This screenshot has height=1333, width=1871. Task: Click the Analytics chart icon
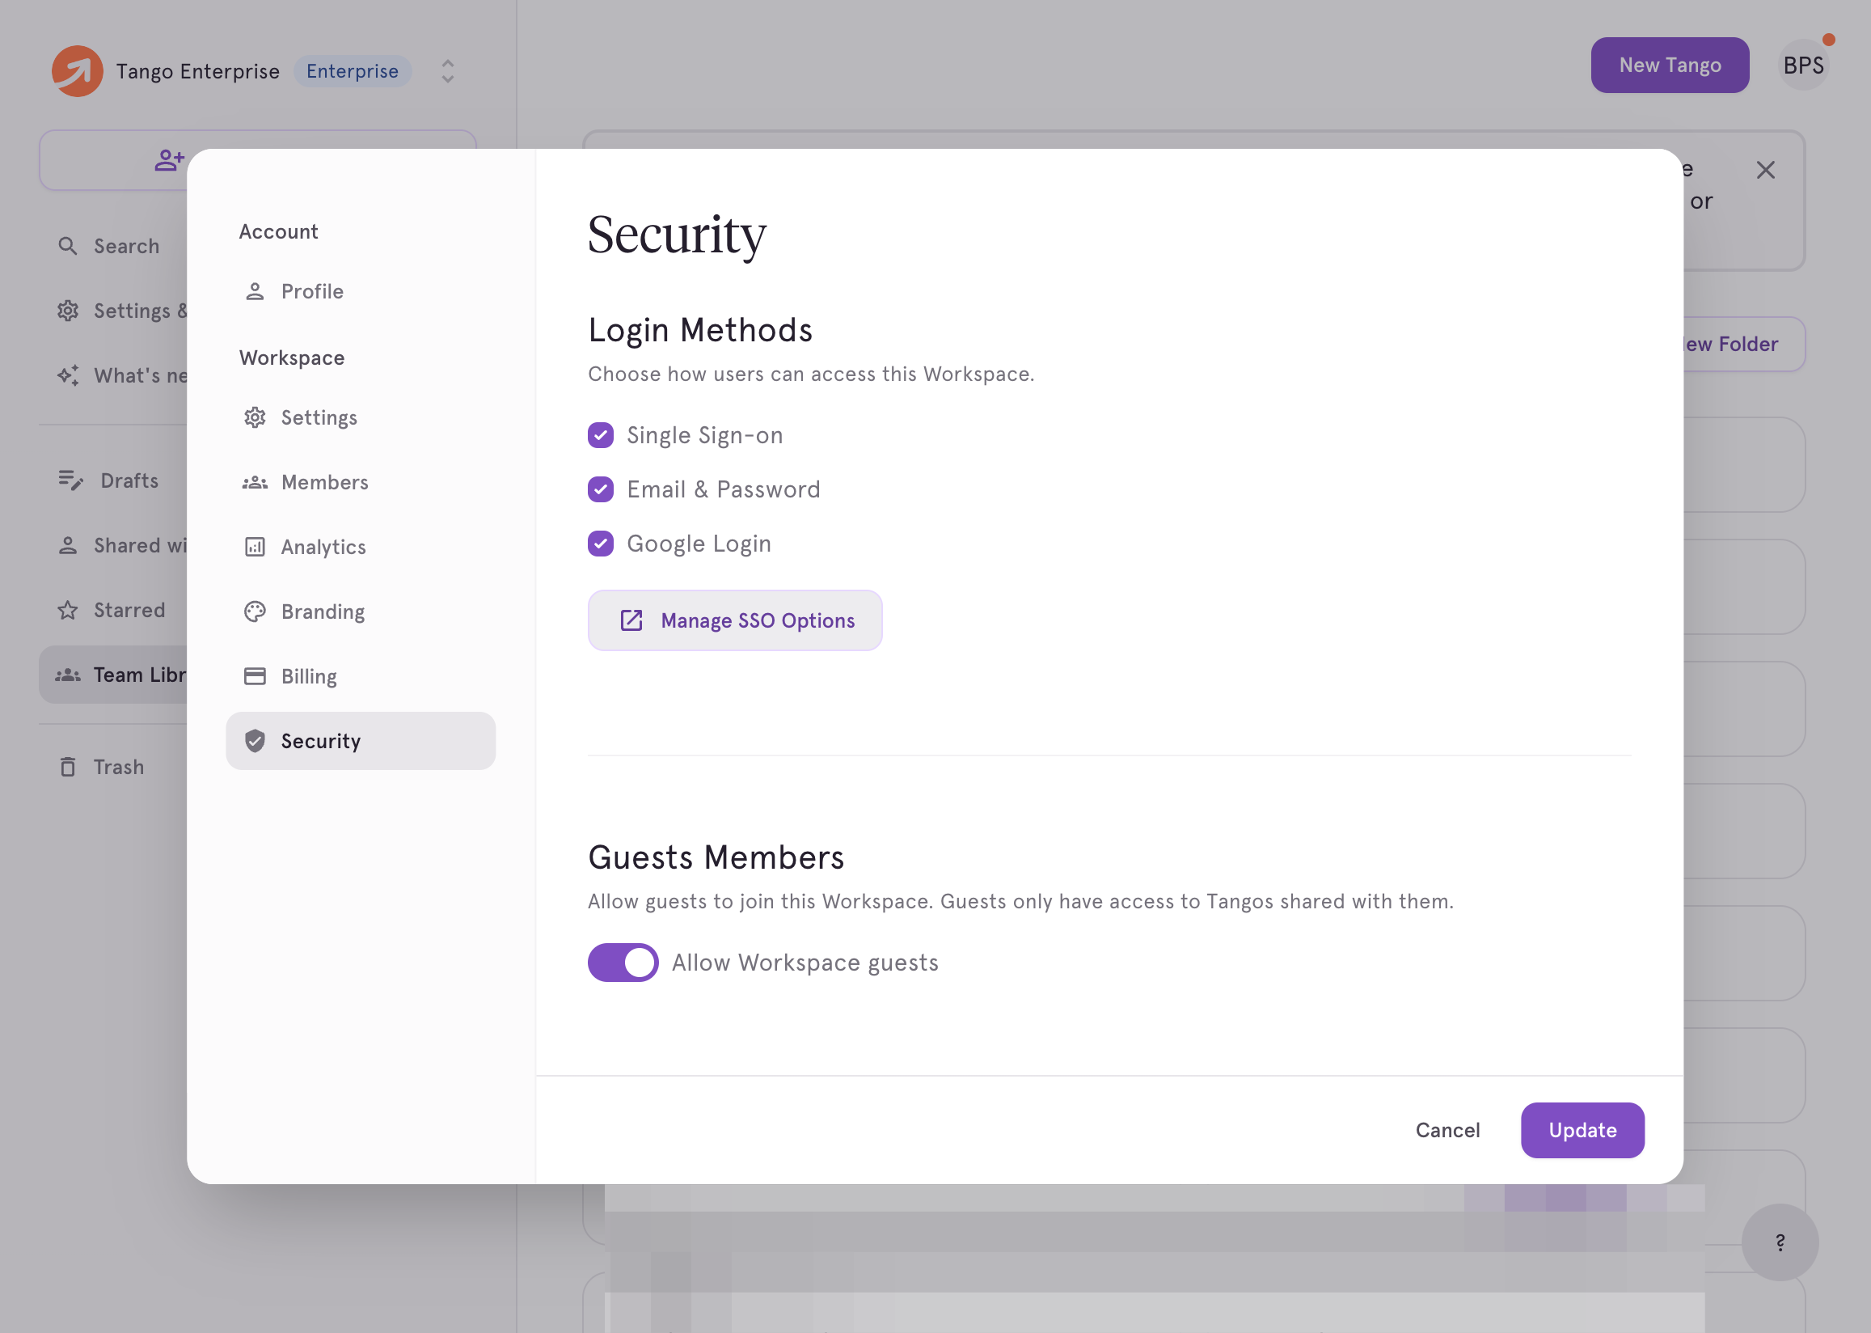255,547
